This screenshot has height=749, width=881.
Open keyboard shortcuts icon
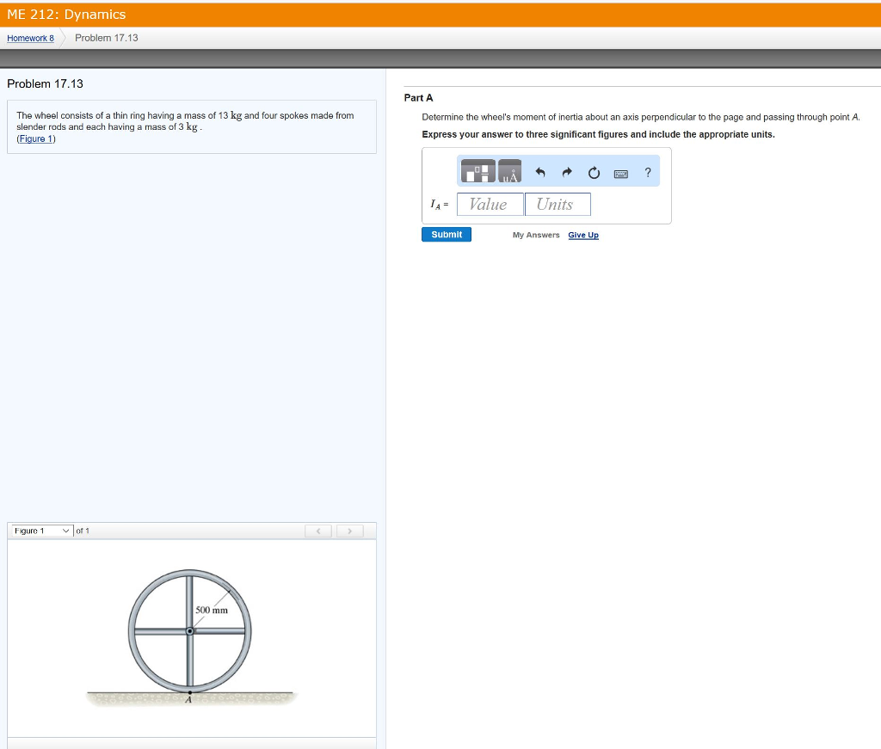[x=621, y=174]
